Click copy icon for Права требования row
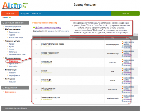 [122, 55]
